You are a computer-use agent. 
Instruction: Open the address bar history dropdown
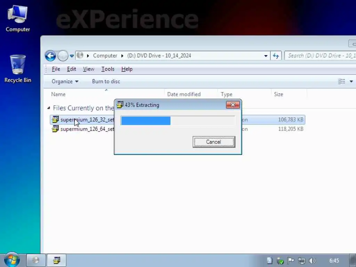tap(266, 56)
